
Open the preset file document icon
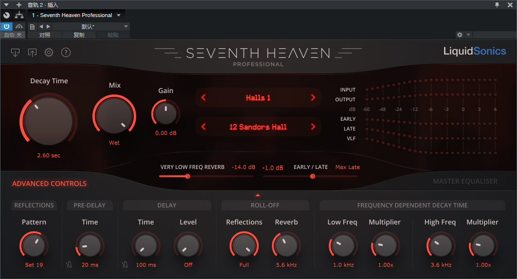pyautogui.click(x=32, y=27)
